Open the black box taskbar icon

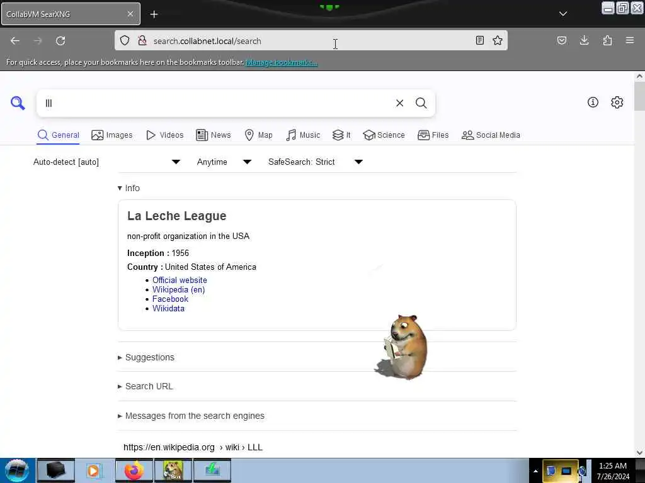tap(56, 470)
